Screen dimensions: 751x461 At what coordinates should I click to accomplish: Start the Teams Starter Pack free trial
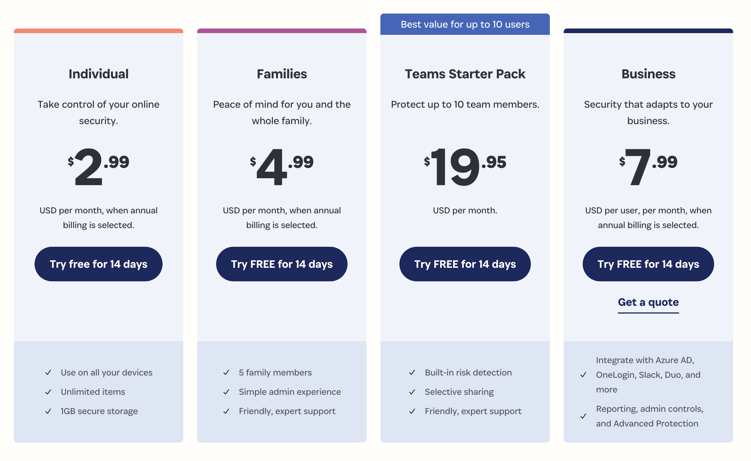[x=465, y=264]
